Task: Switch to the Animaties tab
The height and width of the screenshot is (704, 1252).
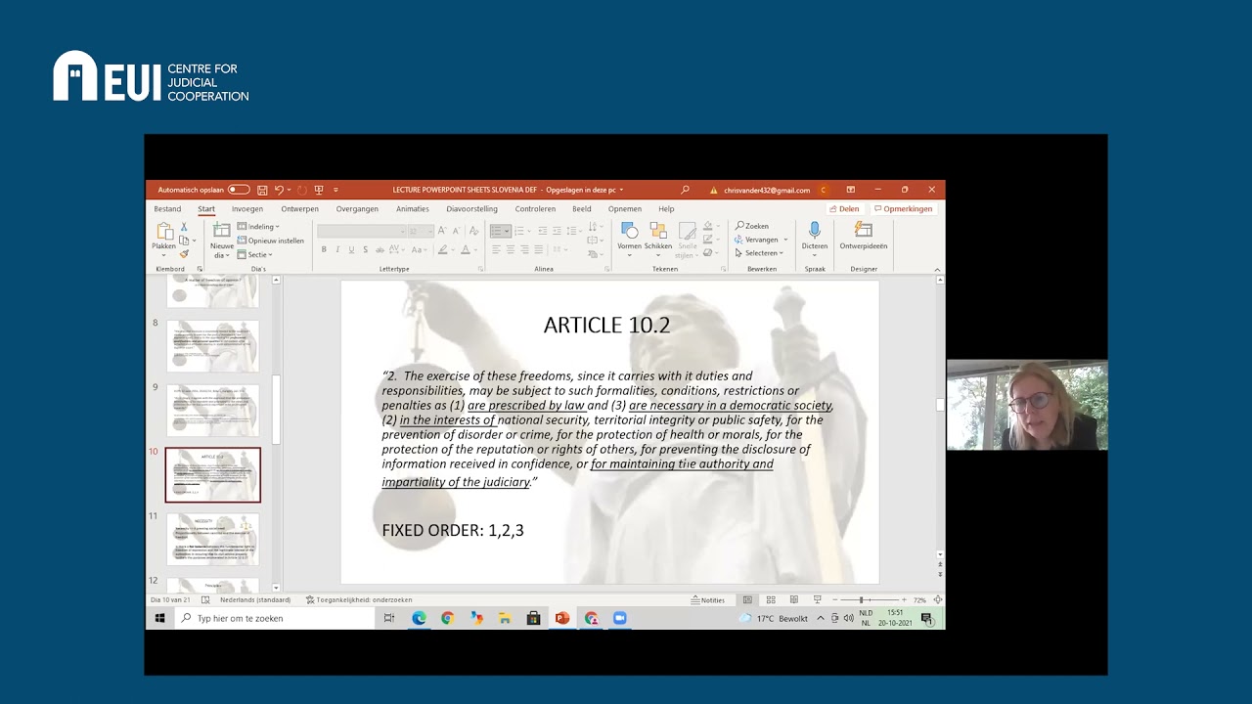Action: coord(413,208)
